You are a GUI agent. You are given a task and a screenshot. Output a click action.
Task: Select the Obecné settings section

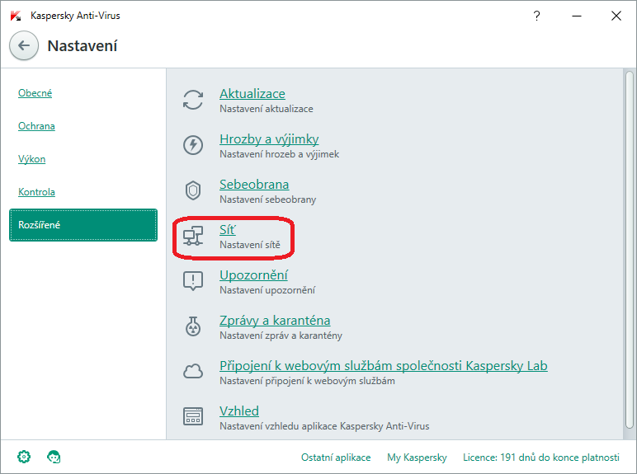point(35,93)
